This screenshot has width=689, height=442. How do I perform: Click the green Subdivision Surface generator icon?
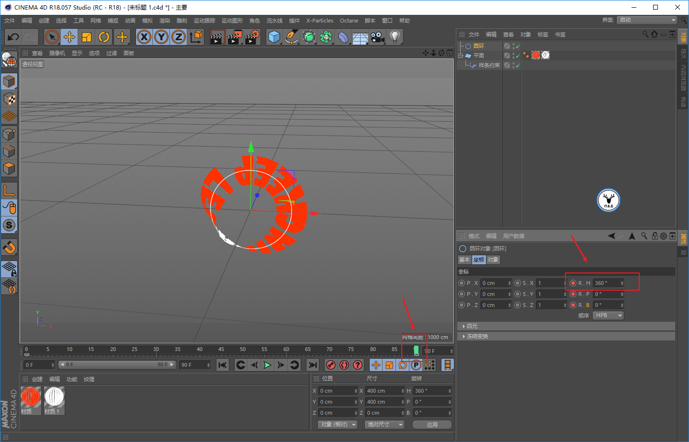pos(309,37)
